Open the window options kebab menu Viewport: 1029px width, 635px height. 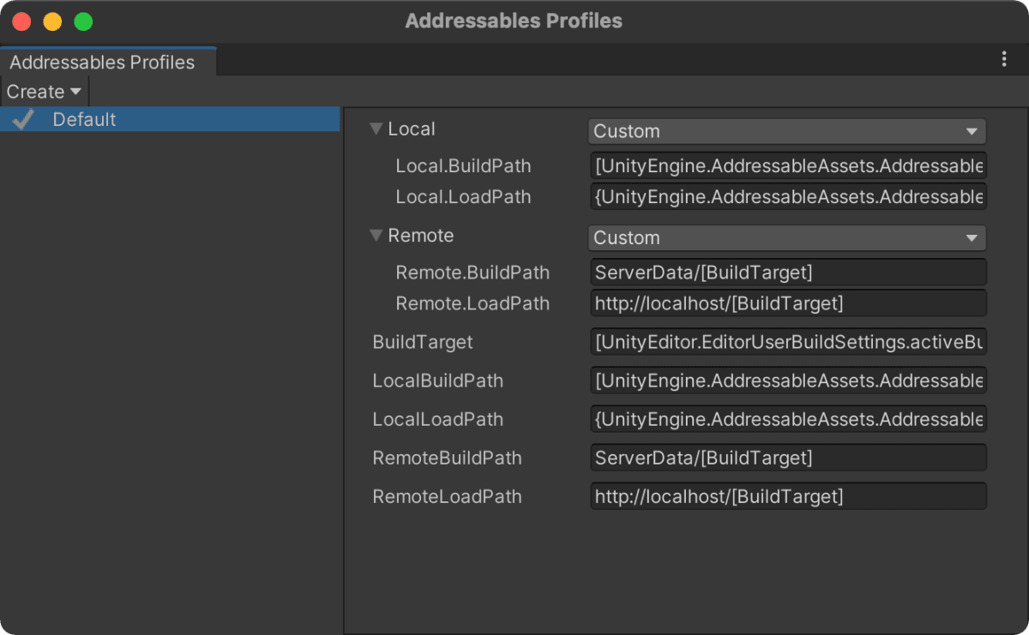coord(1004,59)
